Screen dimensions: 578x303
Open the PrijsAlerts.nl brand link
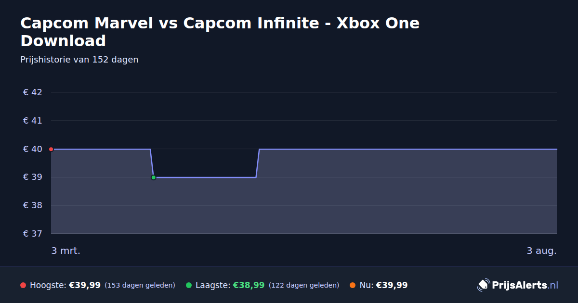(518, 285)
